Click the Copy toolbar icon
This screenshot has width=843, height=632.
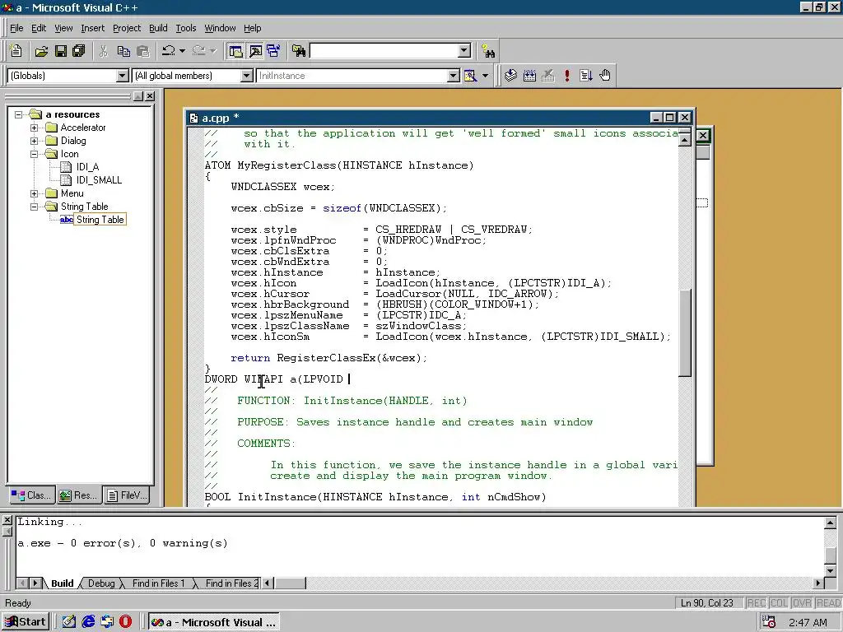pyautogui.click(x=123, y=51)
